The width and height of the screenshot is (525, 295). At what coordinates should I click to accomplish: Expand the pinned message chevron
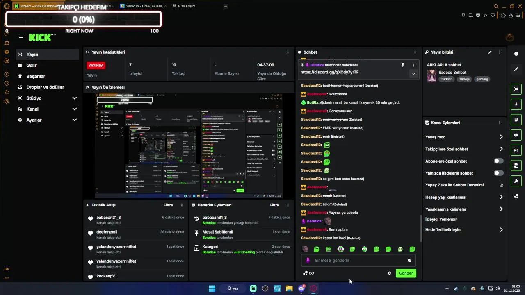click(413, 74)
